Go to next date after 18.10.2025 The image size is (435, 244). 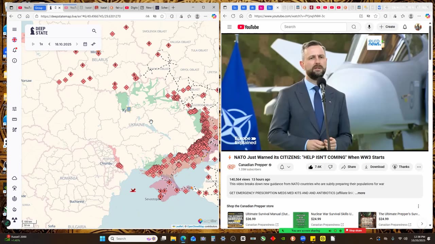(77, 44)
